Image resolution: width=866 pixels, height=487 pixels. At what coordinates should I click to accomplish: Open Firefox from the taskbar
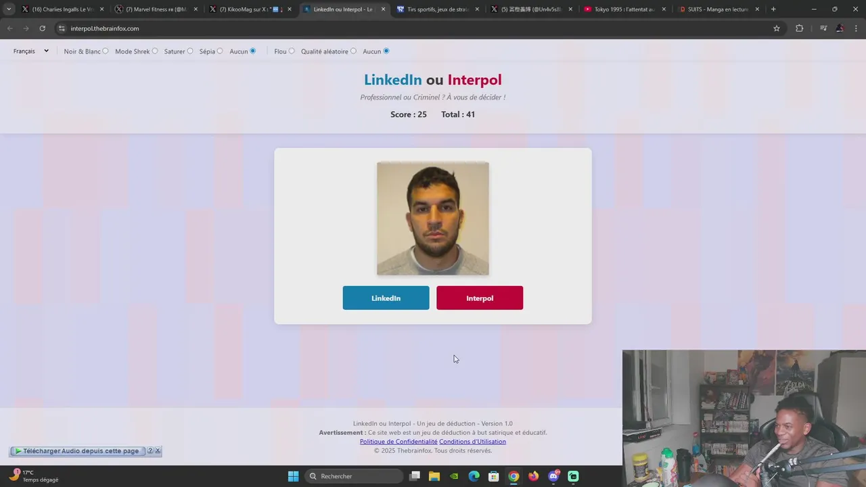point(534,476)
